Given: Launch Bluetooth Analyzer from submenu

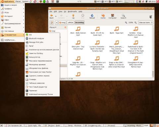Looking at the screenshot, I should pyautogui.click(x=42, y=38).
